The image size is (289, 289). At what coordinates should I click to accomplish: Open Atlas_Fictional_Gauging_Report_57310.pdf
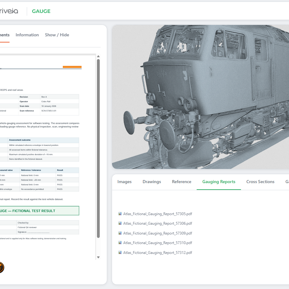[x=158, y=243]
